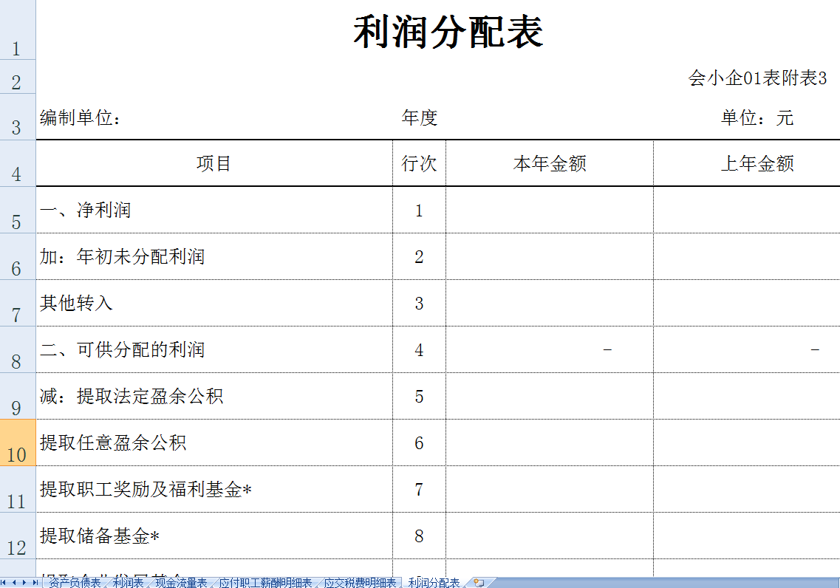Image resolution: width=840 pixels, height=588 pixels.
Task: Select the 会小企01表附表3 cell
Action: [756, 77]
